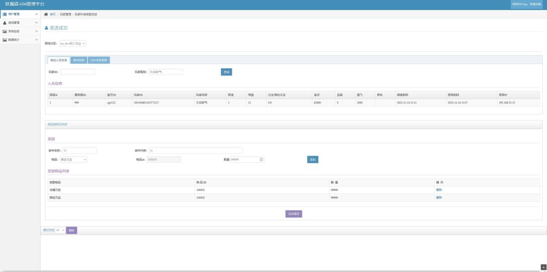Switch to the 条件发奖 tab
This screenshot has width=547, height=272.
79,60
